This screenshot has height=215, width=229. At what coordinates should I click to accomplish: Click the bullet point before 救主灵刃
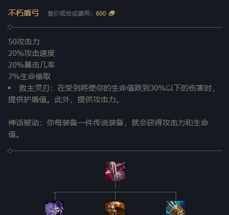10,88
